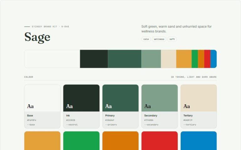This screenshot has height=150, width=241.
Task: Select the sage green secondary segment in the palette strip
Action: 151,59
